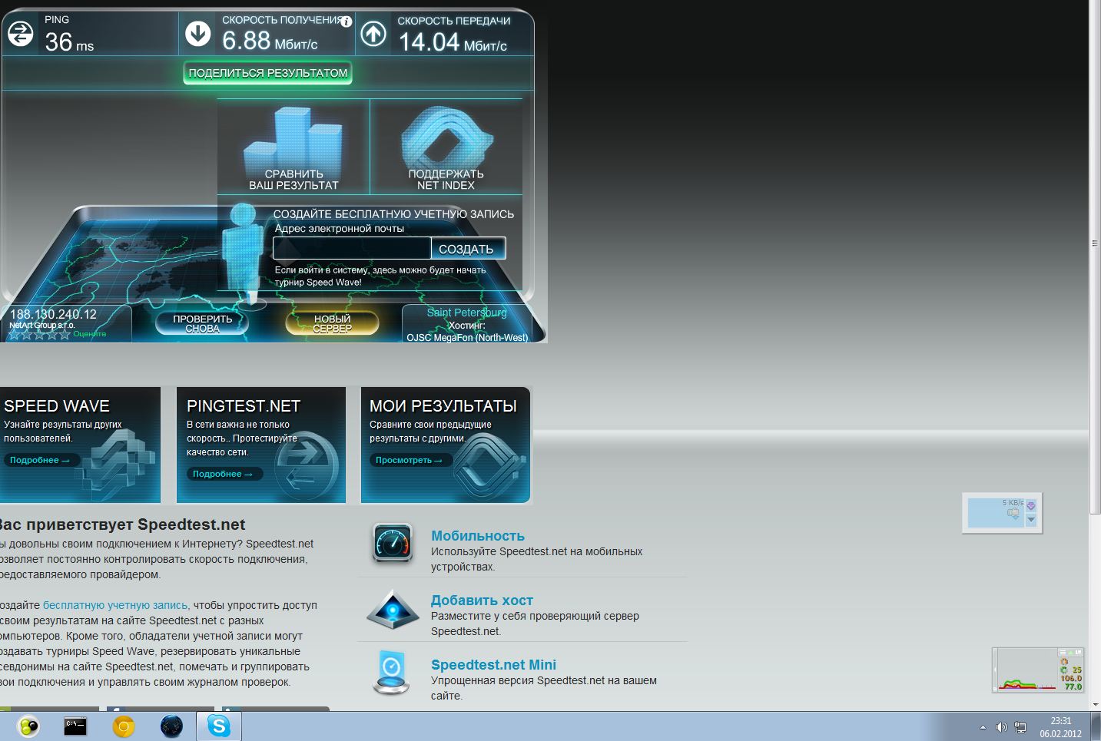Click the upload speed arrow icon
Screen dimensions: 1101x741
click(x=373, y=34)
